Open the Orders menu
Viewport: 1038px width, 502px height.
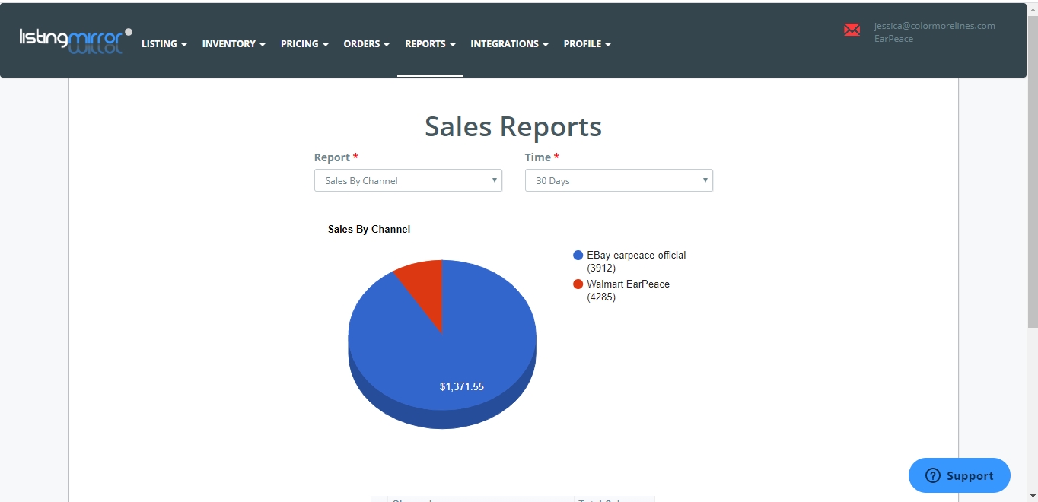tap(366, 44)
